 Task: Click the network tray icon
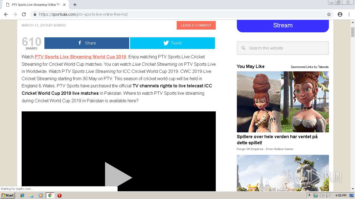coord(315,195)
